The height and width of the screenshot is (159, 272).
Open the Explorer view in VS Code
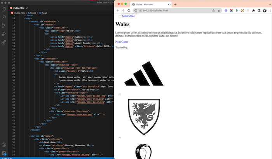(x=3, y=9)
